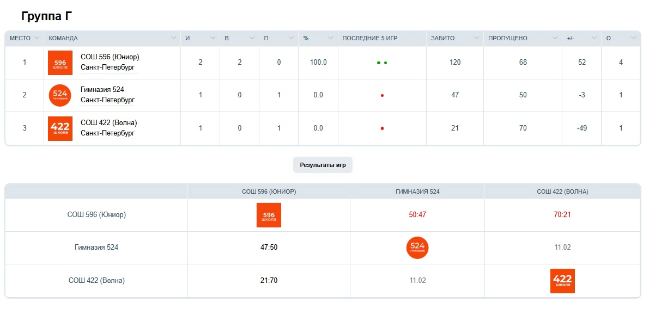649x309 pixels.
Task: Click the 596 logo in results grid
Action: pyautogui.click(x=269, y=215)
